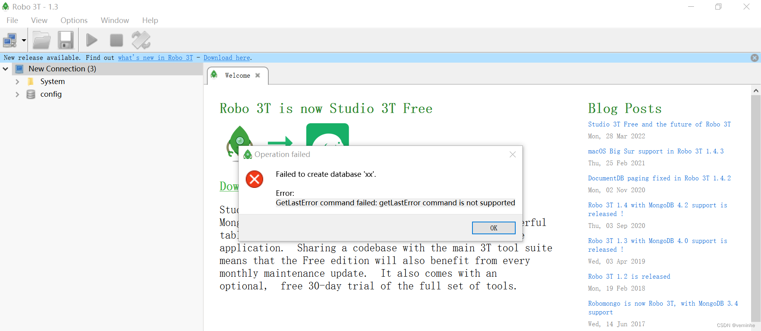Click the Mon, 19 Feb 2018 date
The image size is (761, 331).
(616, 289)
